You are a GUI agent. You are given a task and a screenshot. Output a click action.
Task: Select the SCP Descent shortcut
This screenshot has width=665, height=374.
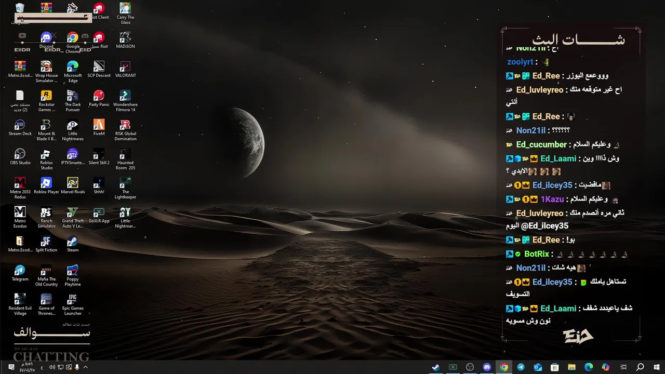pos(99,70)
